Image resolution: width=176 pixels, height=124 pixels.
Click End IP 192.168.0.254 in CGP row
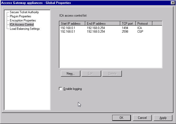[x=96, y=32]
